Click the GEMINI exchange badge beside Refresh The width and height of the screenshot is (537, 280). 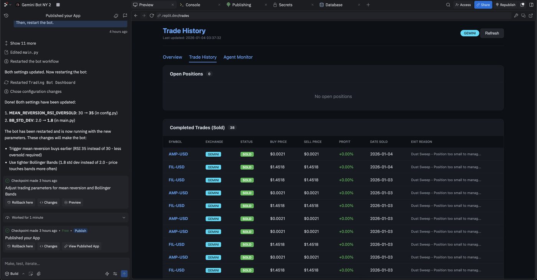(x=469, y=33)
